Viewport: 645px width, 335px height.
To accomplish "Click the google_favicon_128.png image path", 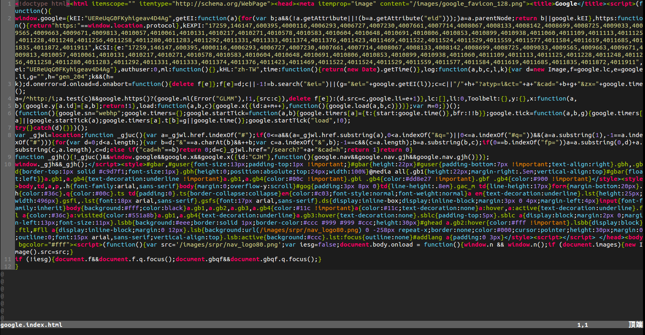I will 467,4.
